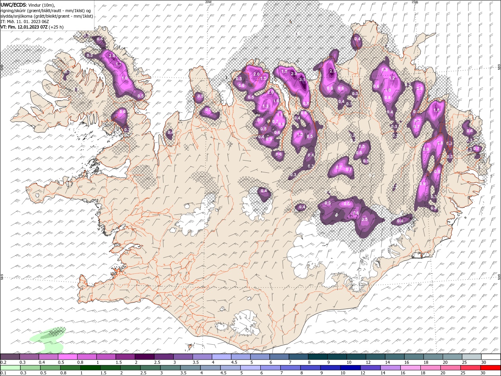Screen dimensions: 501x376
Task: Click the "0.1" label on the lower legend scale
Action: pyautogui.click(x=4, y=373)
